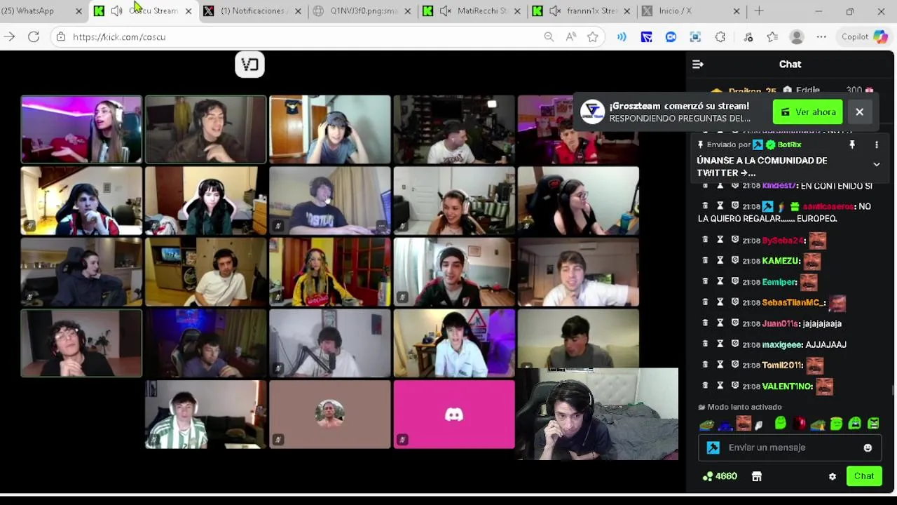Select the red boxing glove quick emote
The image size is (897, 505).
tap(800, 424)
